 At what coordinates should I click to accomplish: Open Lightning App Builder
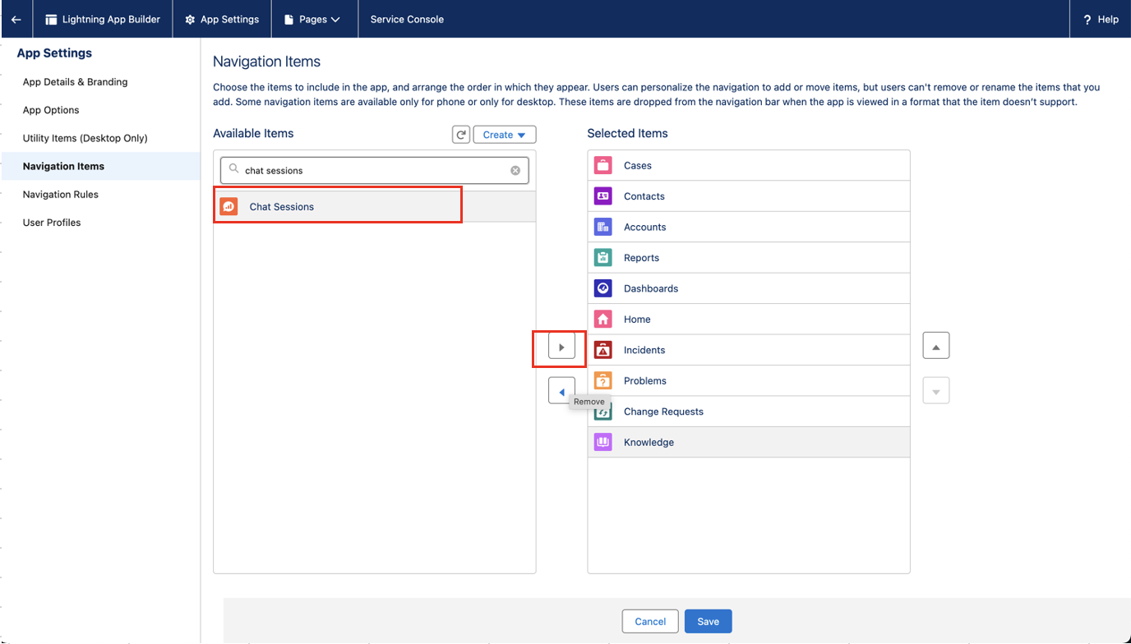[103, 19]
